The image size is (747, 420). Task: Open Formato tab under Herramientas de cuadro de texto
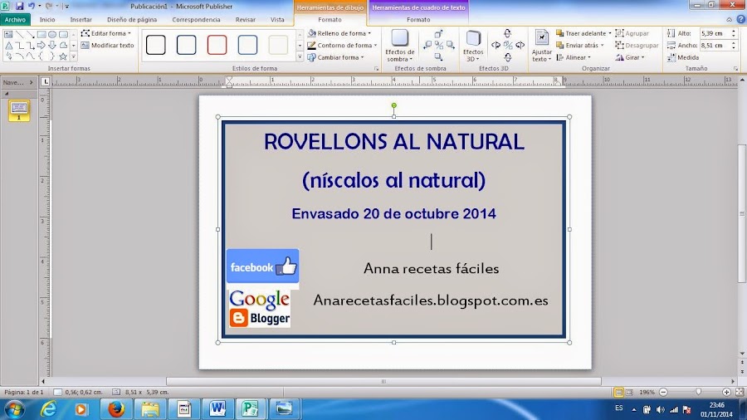(x=418, y=20)
